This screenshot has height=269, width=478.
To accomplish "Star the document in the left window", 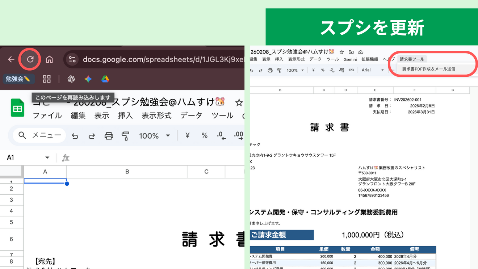I will 239,103.
